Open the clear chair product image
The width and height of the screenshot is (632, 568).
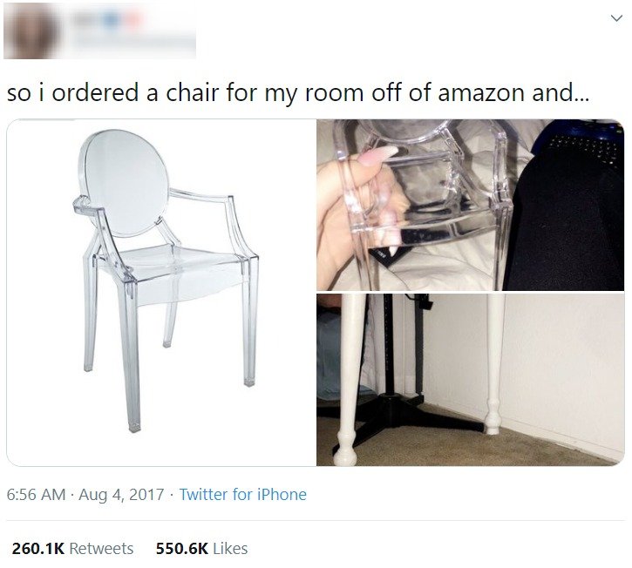click(161, 293)
